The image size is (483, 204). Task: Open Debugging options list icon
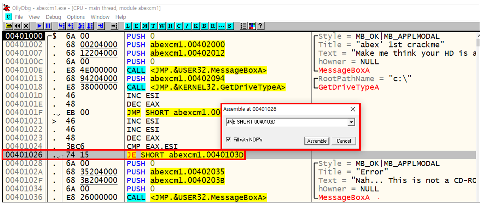pyautogui.click(x=243, y=26)
